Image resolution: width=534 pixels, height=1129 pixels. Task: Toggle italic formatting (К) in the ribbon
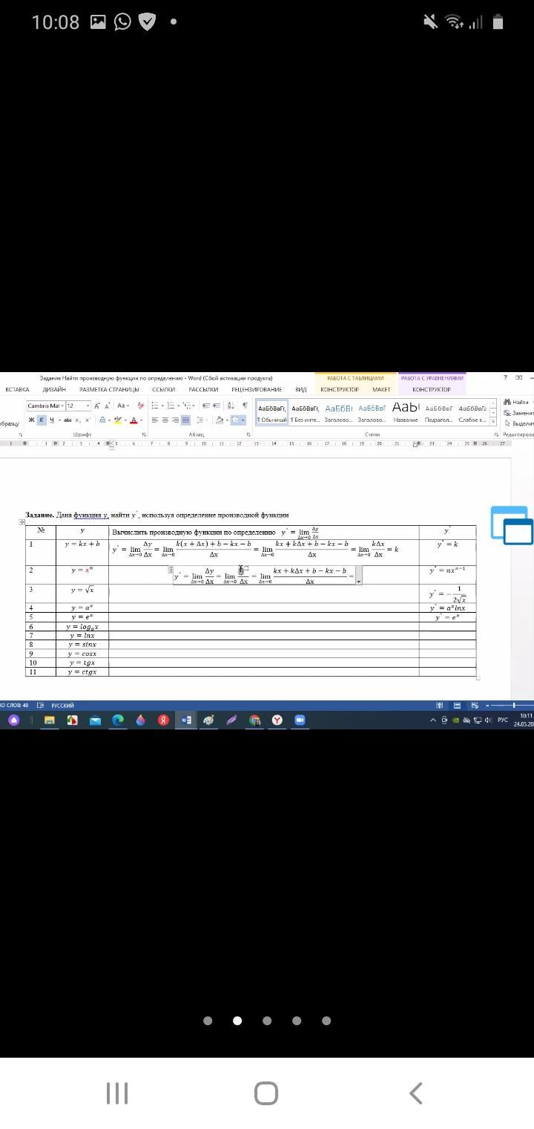[x=42, y=420]
